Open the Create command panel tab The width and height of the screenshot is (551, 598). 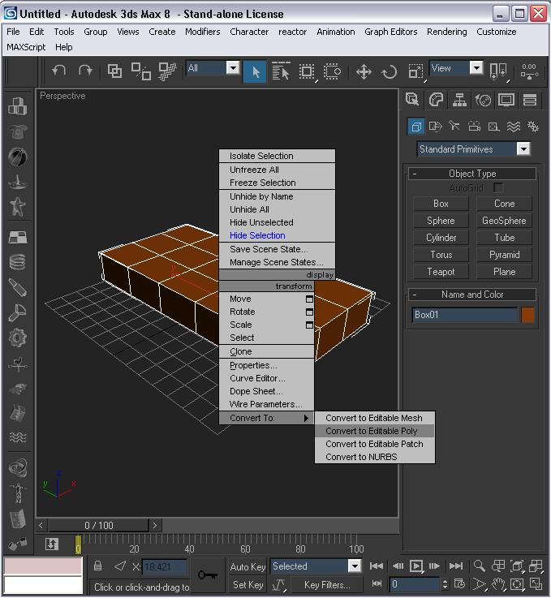tap(411, 100)
